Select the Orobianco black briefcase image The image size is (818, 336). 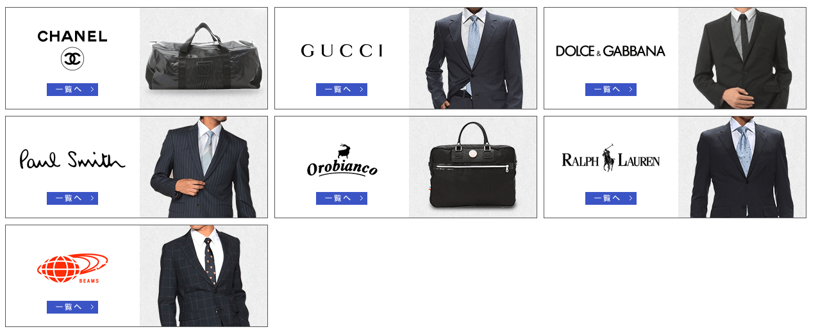472,167
